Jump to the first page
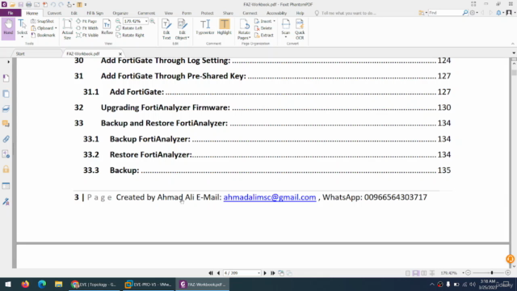Viewport: 517px width, 291px height. coord(211,273)
